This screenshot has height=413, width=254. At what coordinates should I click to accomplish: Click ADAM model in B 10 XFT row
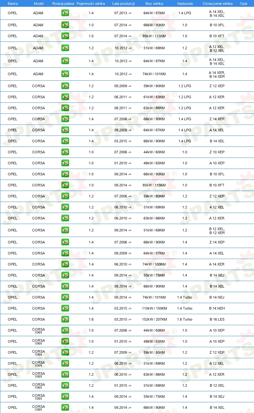coord(38,36)
